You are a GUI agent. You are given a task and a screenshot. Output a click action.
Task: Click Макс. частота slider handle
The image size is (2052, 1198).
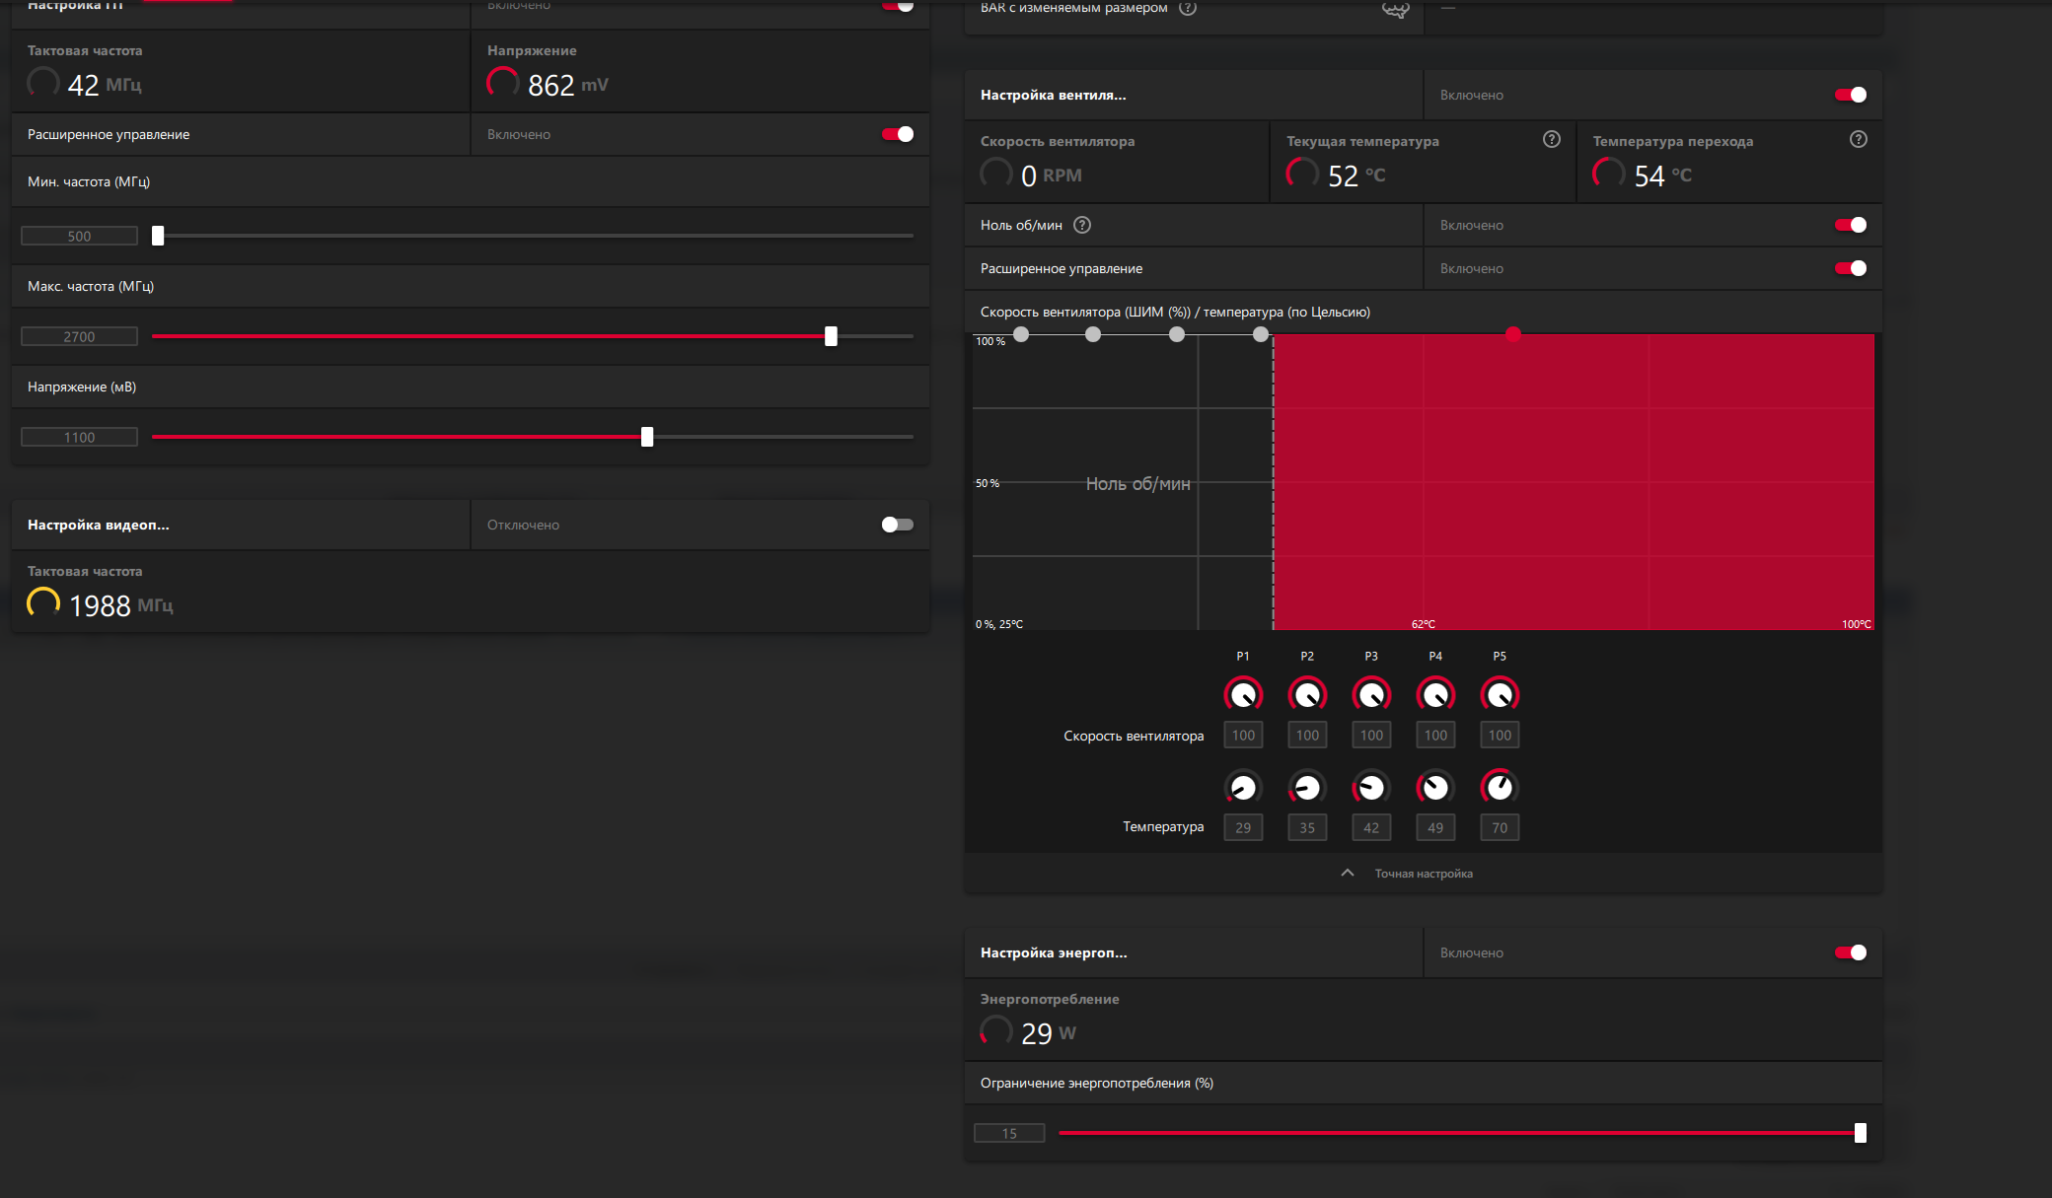[831, 336]
